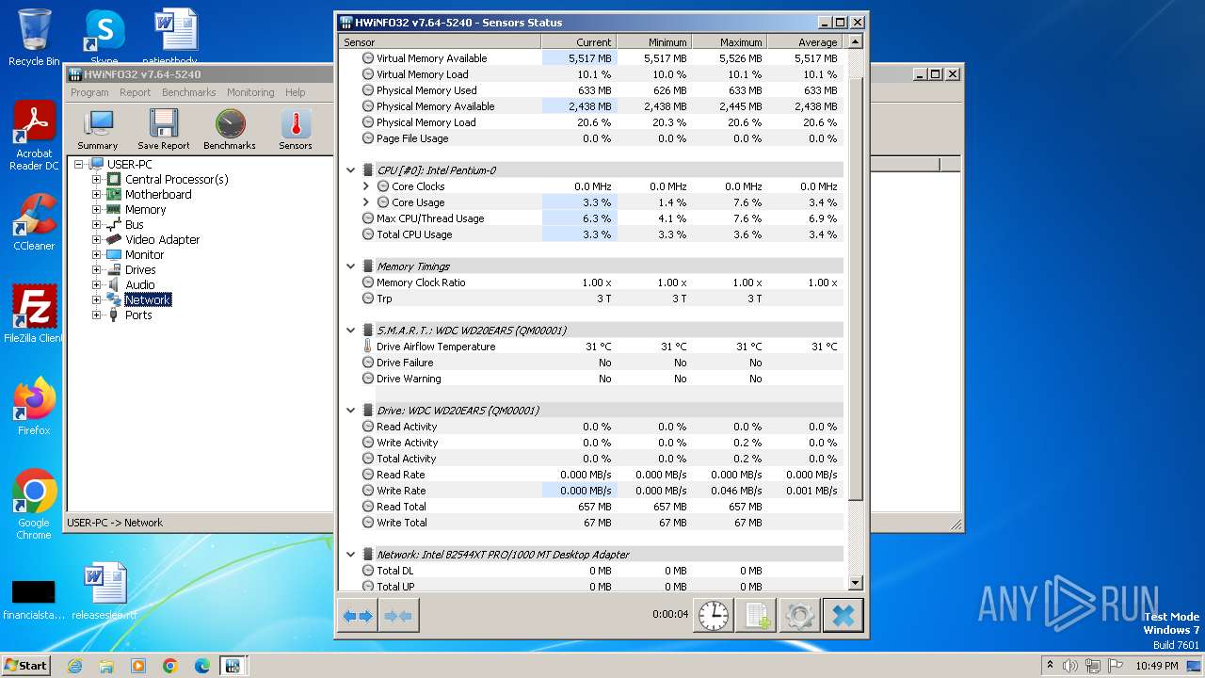
Task: Click the Sensor column header
Action: point(441,42)
